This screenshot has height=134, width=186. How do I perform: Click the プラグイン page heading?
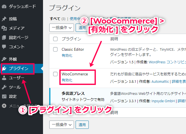65,8
